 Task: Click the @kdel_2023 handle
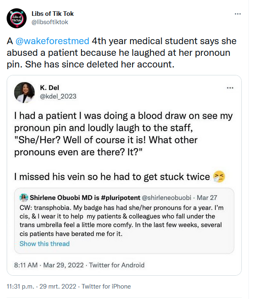pos(58,96)
